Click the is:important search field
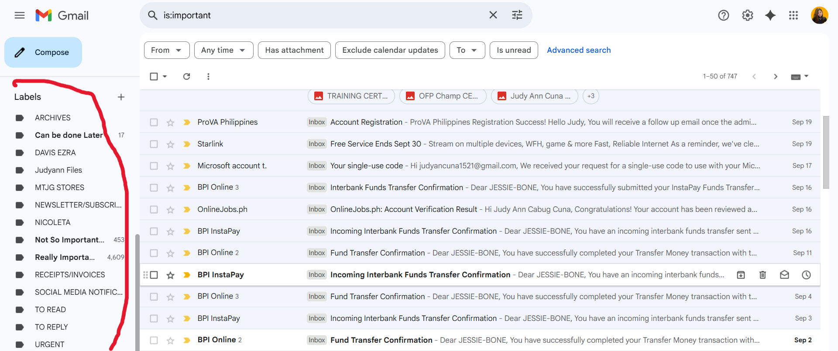Viewport: 838px width, 351px height. click(x=323, y=15)
